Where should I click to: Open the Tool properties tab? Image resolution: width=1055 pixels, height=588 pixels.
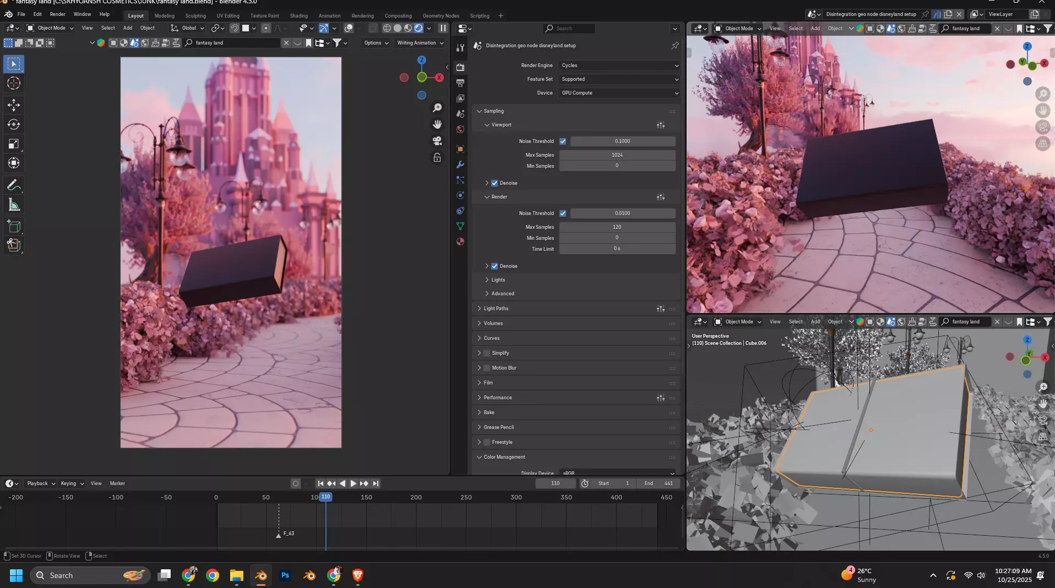(460, 48)
